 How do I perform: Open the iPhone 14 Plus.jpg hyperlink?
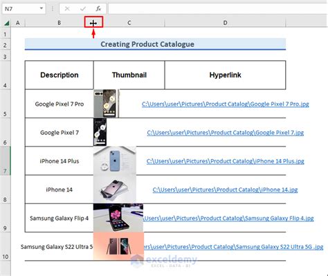coord(226,161)
